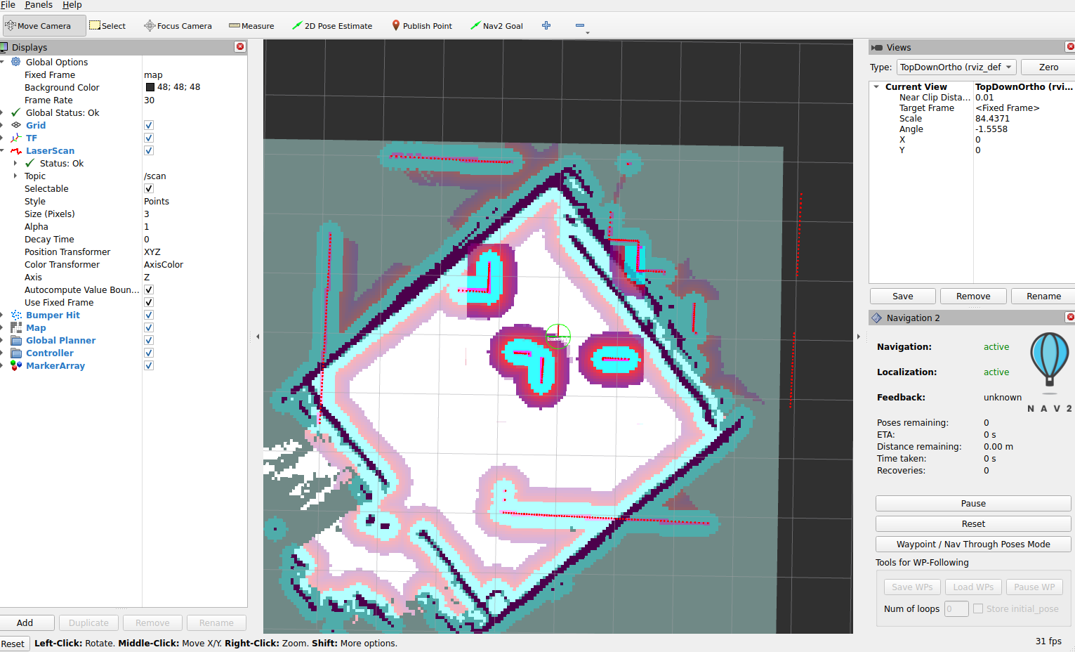
Task: Choose the Focus Camera tool
Action: coord(178,26)
